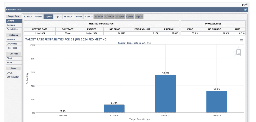
Task: Open Dot Plot Chart view
Action: (14, 58)
